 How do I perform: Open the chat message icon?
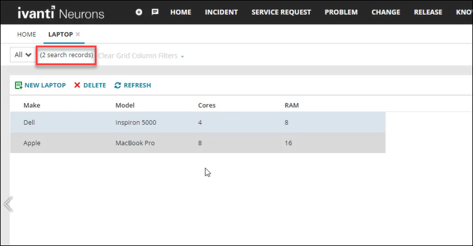155,12
